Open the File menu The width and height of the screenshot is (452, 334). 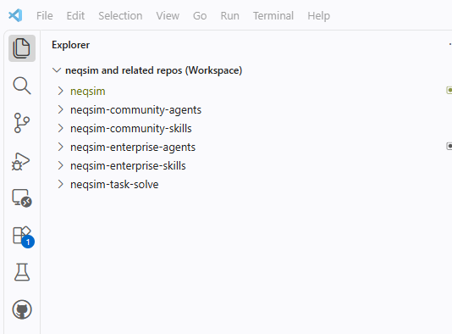(x=44, y=15)
